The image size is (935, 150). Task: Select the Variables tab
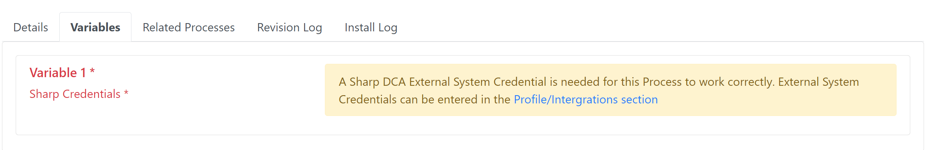pyautogui.click(x=95, y=27)
